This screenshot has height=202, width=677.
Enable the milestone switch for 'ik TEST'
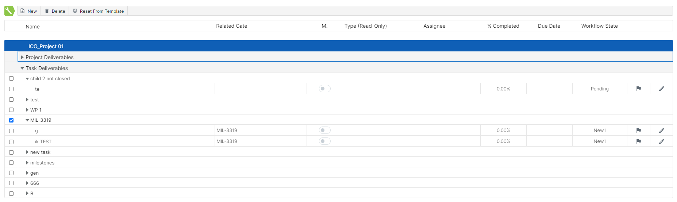coord(324,141)
